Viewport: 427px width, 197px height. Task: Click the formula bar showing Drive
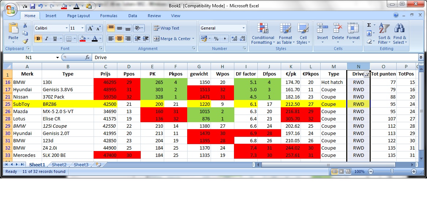point(255,57)
